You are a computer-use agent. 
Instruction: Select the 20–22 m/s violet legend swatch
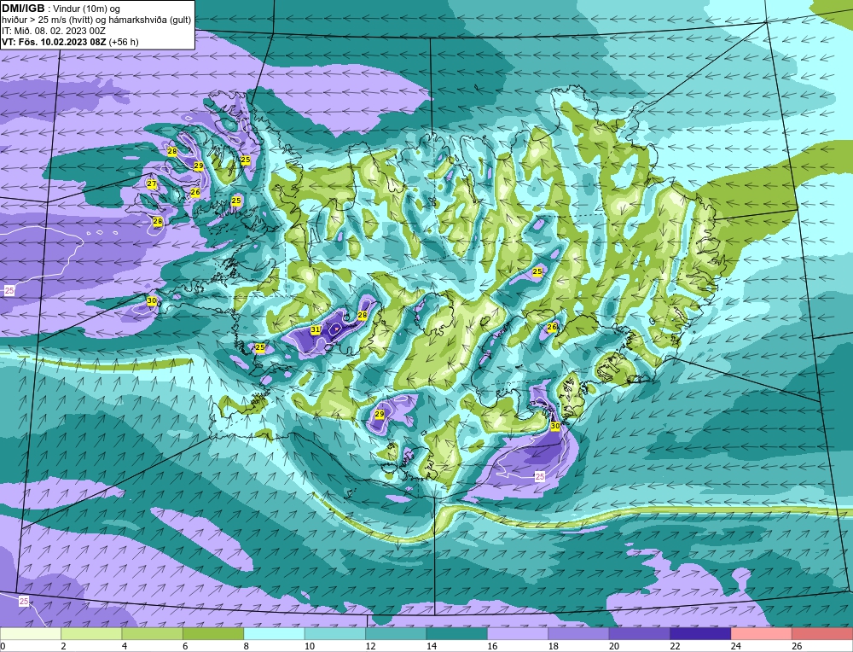point(640,633)
